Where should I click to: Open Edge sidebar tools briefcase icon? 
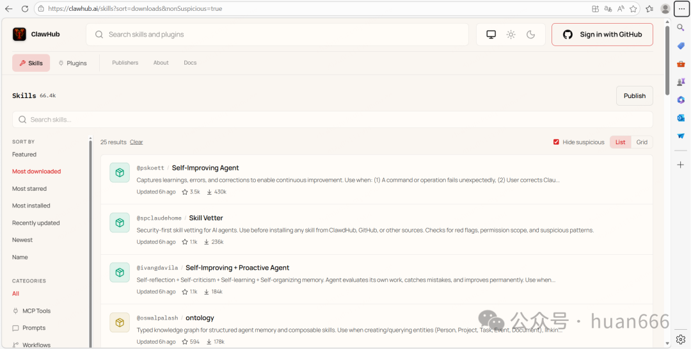[681, 64]
